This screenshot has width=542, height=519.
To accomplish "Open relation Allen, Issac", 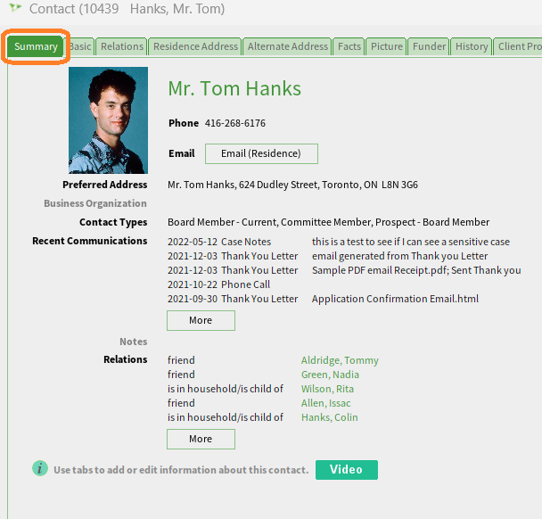I will click(x=325, y=403).
